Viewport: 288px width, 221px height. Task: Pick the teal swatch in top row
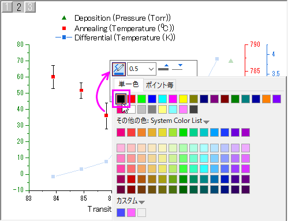tap(245, 99)
